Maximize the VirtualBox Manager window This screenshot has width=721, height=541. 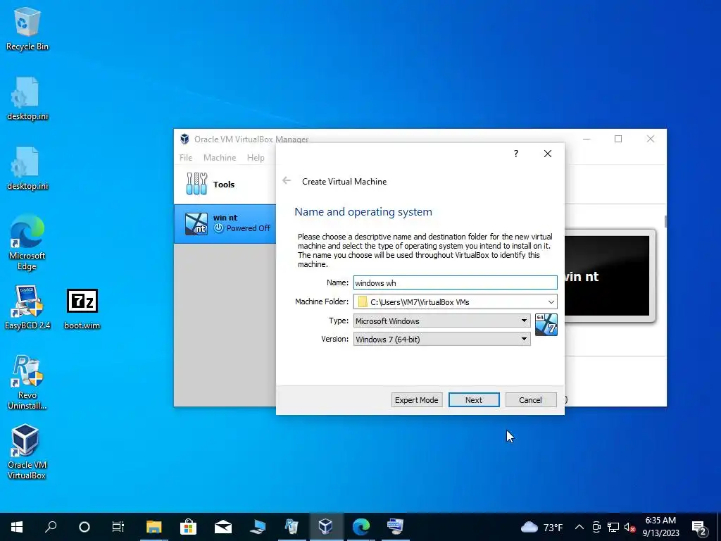click(x=618, y=139)
